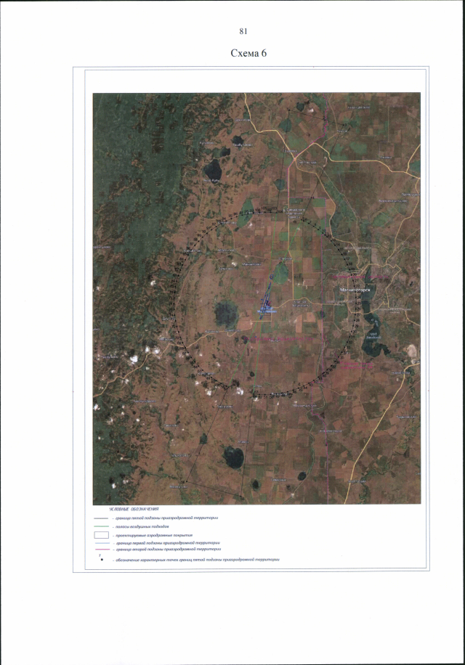Click the empty rectangle symbol in legend
Image resolution: width=465 pixels, height=665 pixels.
click(101, 534)
